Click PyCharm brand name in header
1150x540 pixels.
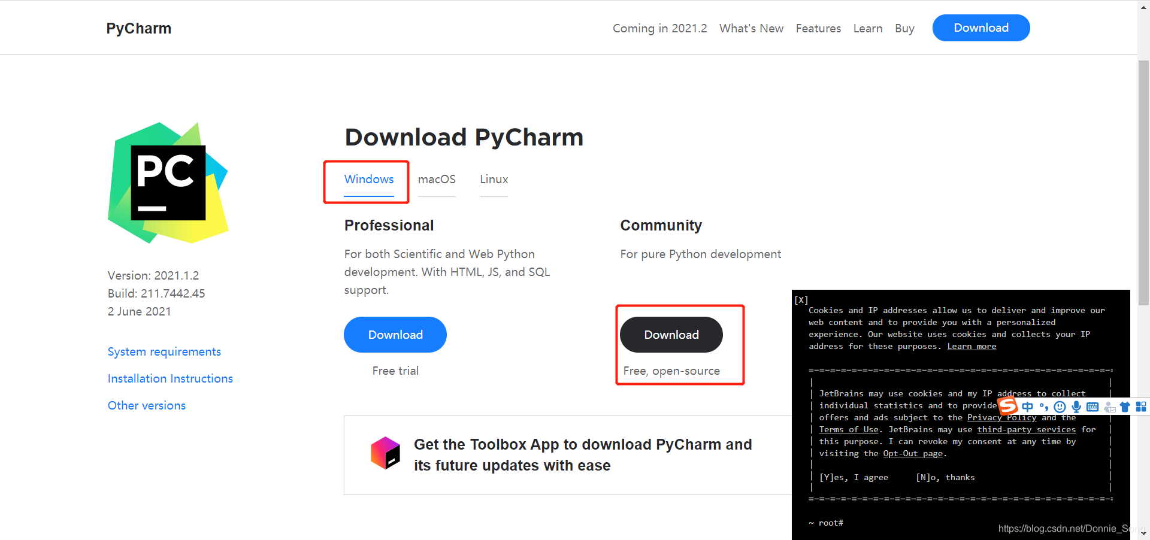pos(139,28)
